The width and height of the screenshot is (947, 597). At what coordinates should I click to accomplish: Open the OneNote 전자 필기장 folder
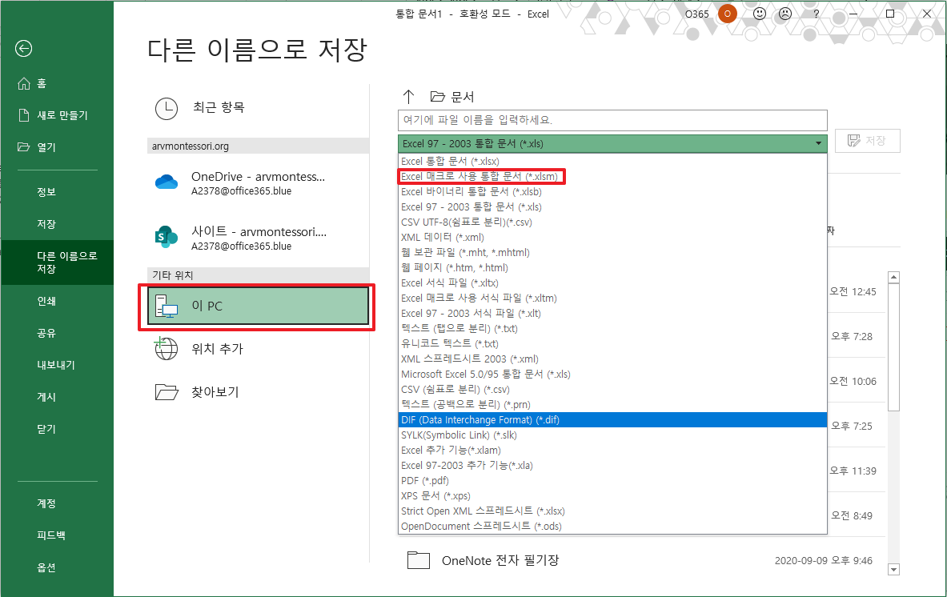tap(641, 561)
